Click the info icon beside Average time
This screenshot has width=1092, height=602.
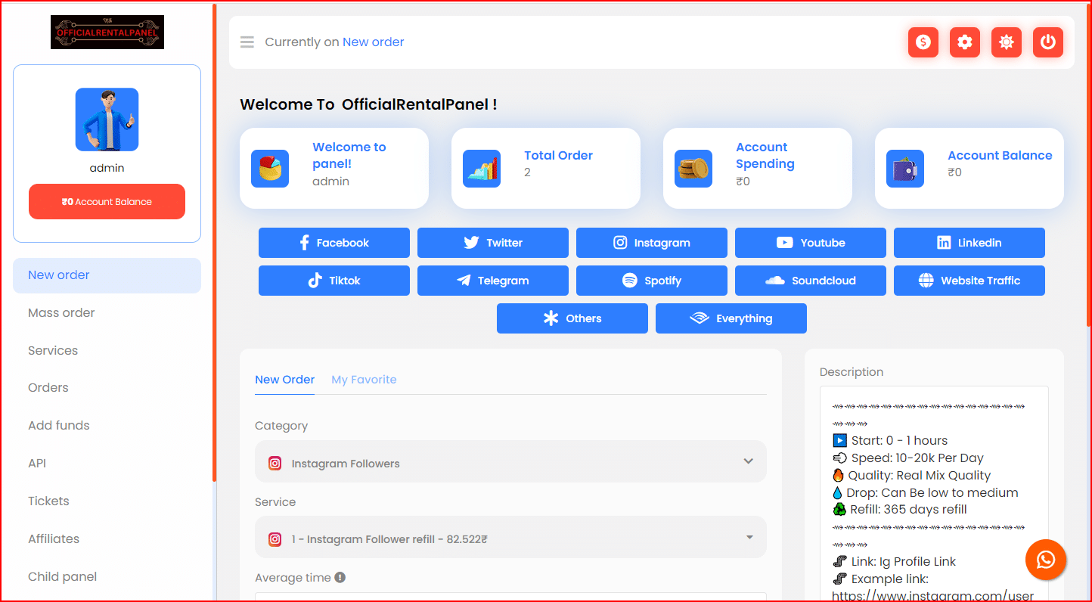click(x=340, y=576)
